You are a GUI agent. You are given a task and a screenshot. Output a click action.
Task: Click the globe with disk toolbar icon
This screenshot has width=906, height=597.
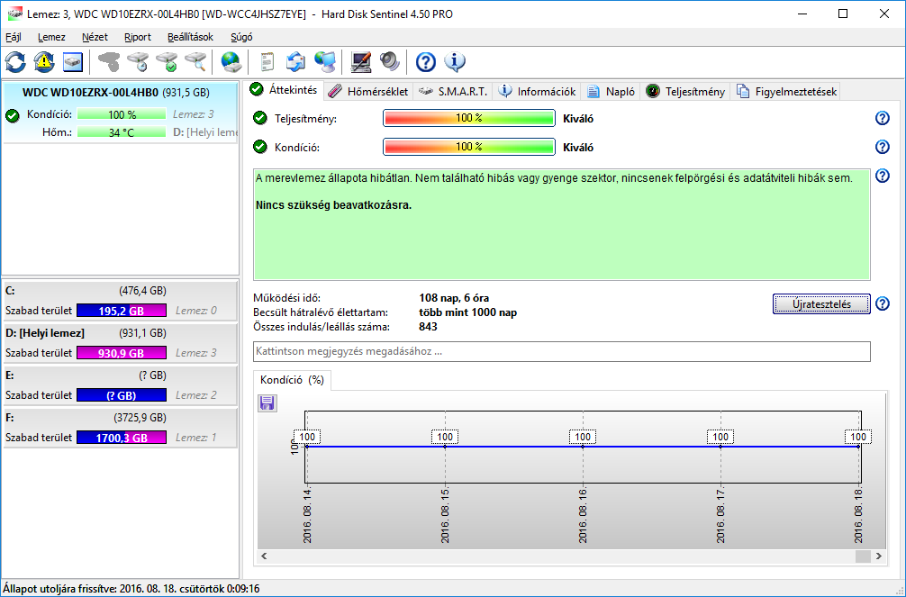[x=231, y=62]
